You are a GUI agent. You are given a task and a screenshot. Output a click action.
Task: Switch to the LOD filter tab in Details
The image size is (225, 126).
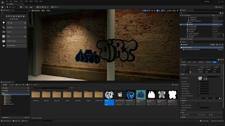click(x=189, y=62)
